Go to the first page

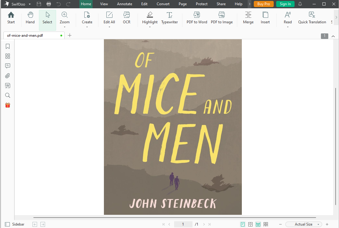pos(164,224)
